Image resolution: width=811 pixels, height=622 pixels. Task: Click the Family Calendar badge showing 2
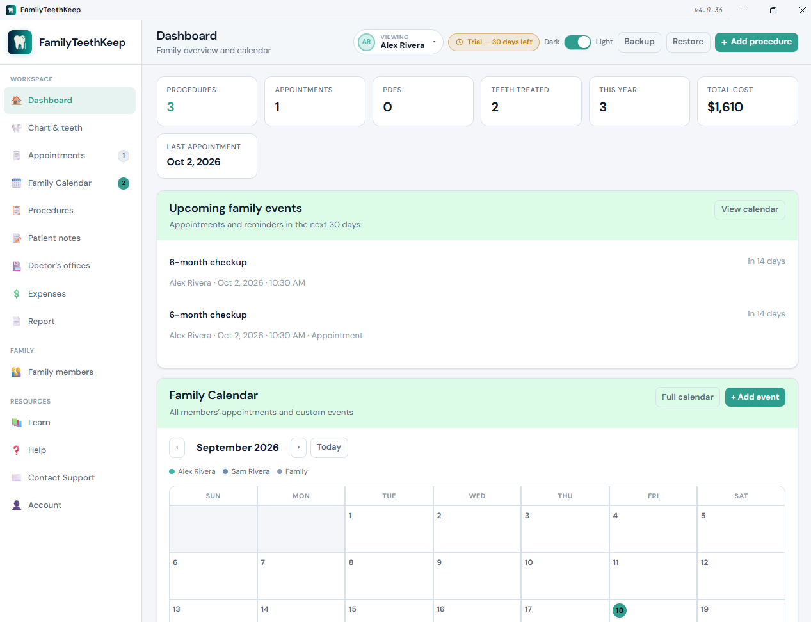pyautogui.click(x=124, y=183)
